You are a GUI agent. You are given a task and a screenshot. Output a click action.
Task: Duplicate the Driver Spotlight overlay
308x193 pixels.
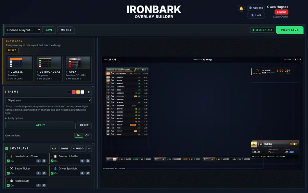click(x=88, y=173)
